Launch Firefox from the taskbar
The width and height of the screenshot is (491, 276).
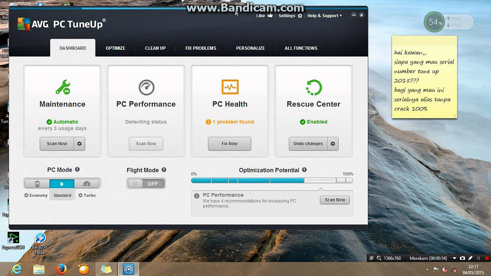(61, 269)
